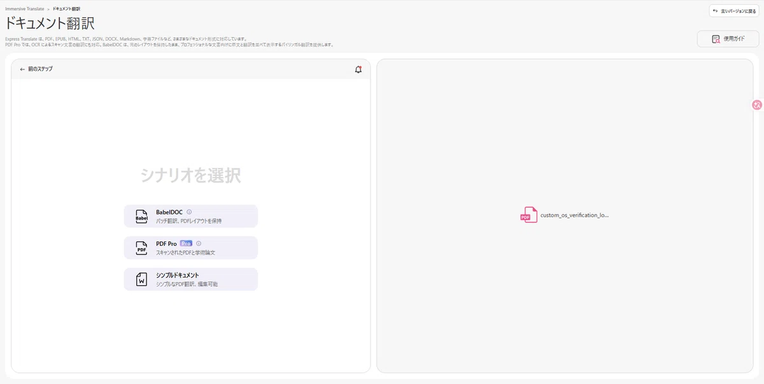This screenshot has height=384, width=764.
Task: Click text スキャンされたPDFと学術論文
Action: click(x=185, y=253)
